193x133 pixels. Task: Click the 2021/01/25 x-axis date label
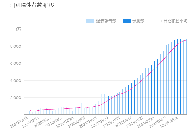coord(146,122)
